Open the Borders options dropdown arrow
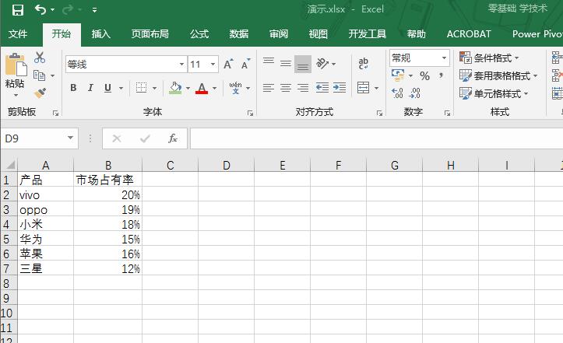The height and width of the screenshot is (343, 563). tap(154, 88)
